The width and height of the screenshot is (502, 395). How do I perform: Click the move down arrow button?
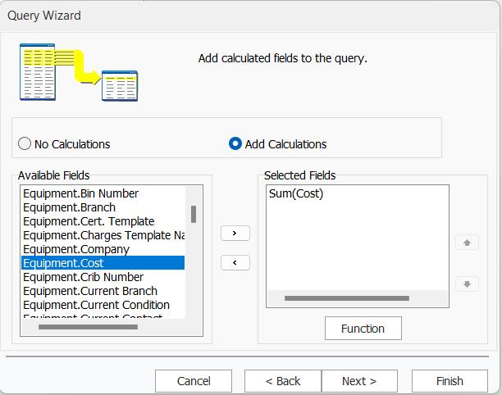[467, 284]
